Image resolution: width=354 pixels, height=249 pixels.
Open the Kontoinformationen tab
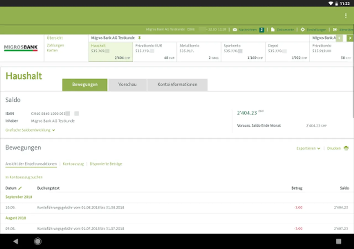(x=177, y=85)
